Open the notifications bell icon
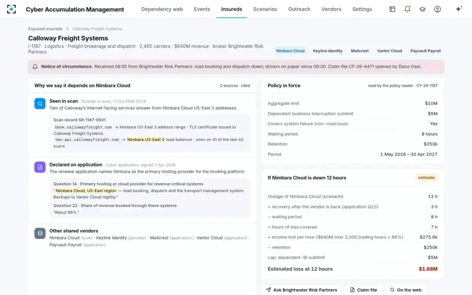Image resolution: width=472 pixels, height=295 pixels. coord(407,9)
